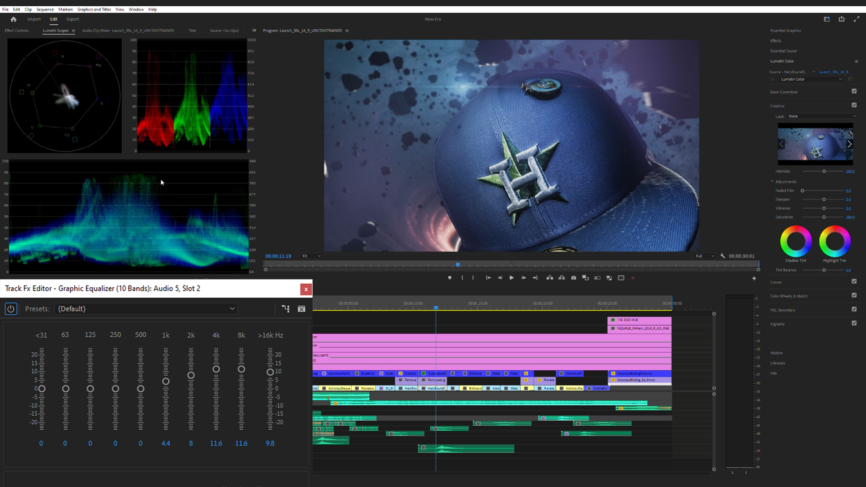Mark Out point in Program monitor
Viewport: 866px width, 487px height.
tap(473, 278)
